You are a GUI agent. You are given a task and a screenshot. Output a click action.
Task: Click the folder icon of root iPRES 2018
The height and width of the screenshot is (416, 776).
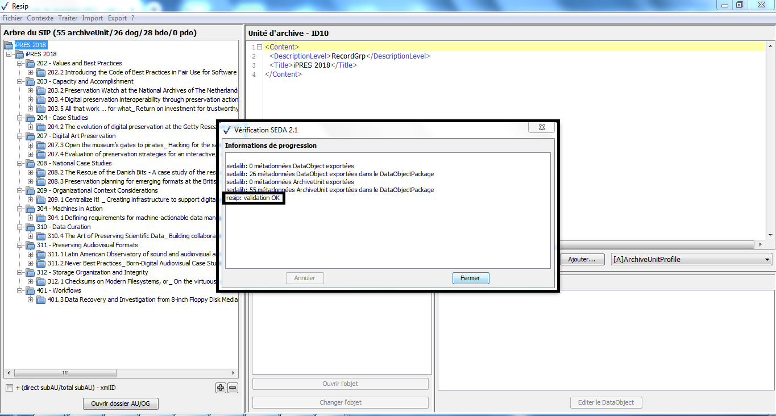(9, 45)
